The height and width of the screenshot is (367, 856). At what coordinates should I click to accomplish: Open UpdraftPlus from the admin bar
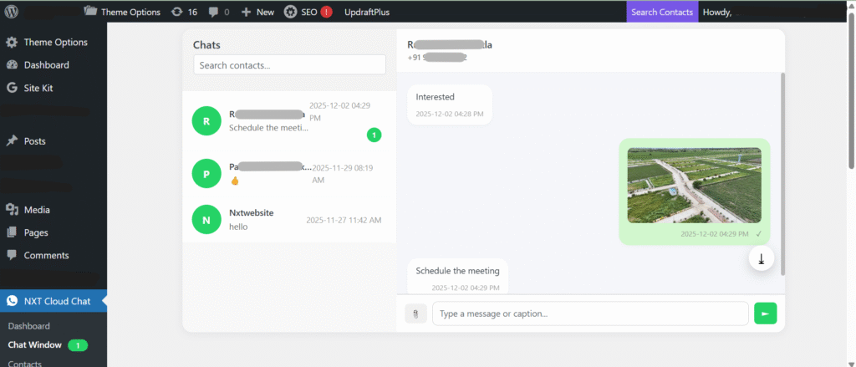[367, 12]
